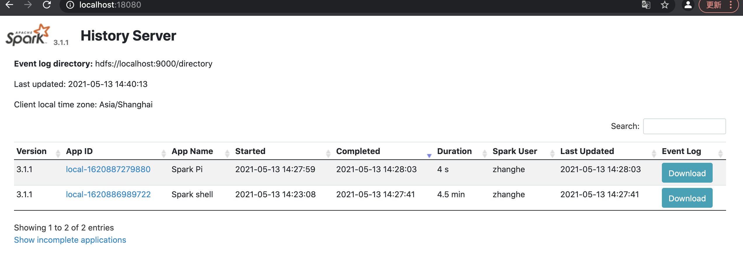Open application local-1620887279880
743x269 pixels.
point(108,169)
